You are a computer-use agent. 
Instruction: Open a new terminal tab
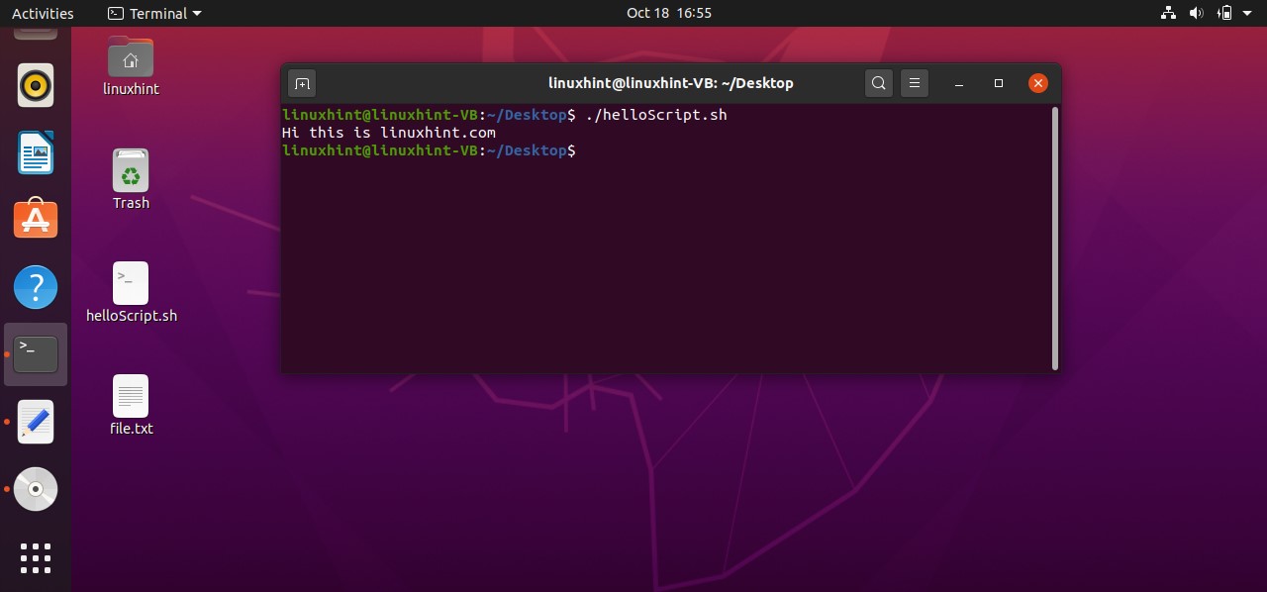pos(302,83)
